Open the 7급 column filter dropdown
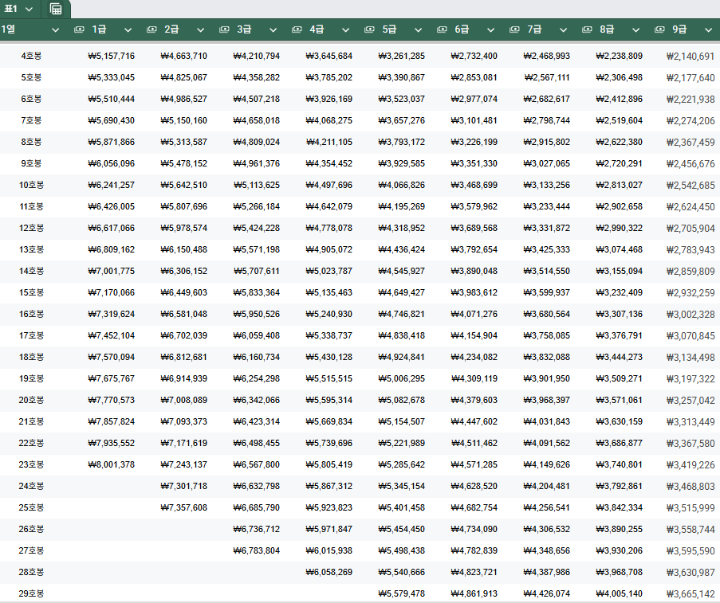This screenshot has width=720, height=603. click(564, 30)
